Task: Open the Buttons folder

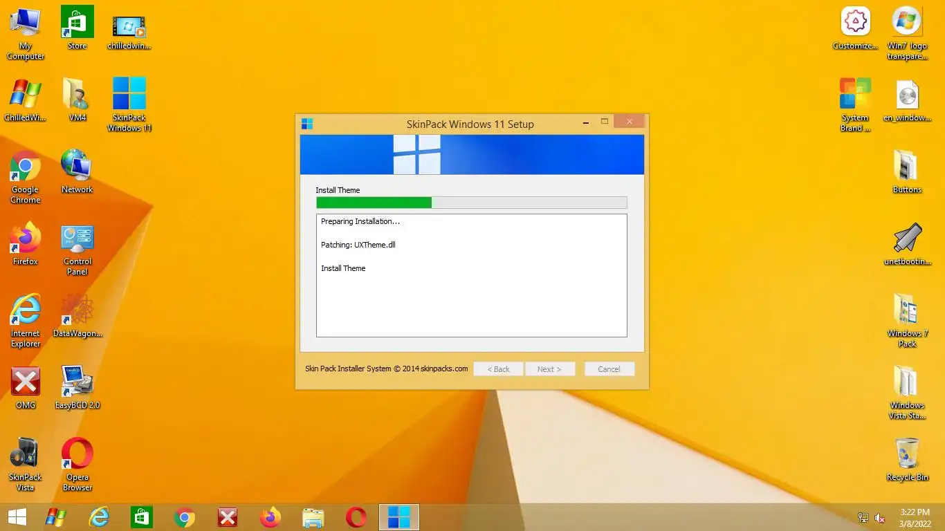Action: tap(907, 171)
